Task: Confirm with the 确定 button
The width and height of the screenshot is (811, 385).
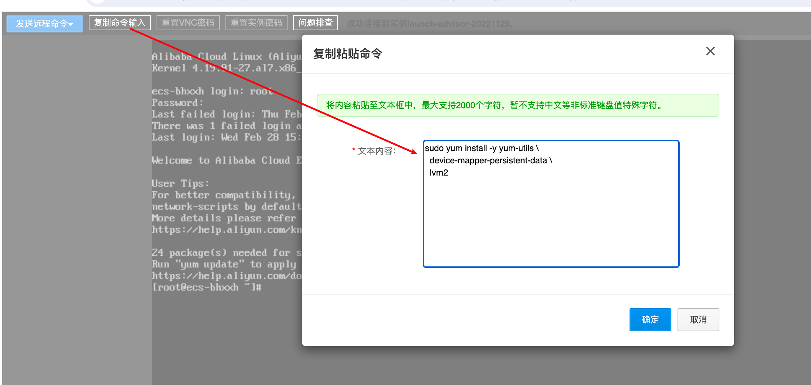Action: click(x=650, y=319)
